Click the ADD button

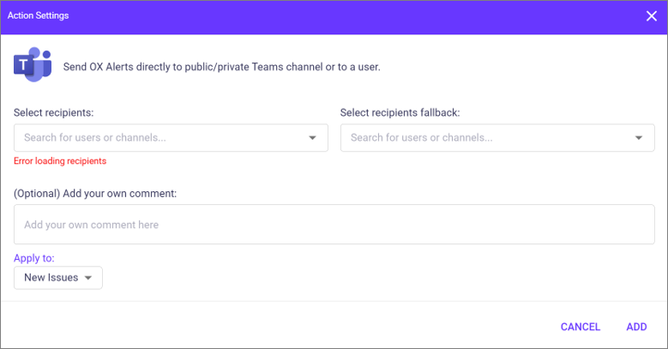pyautogui.click(x=636, y=327)
